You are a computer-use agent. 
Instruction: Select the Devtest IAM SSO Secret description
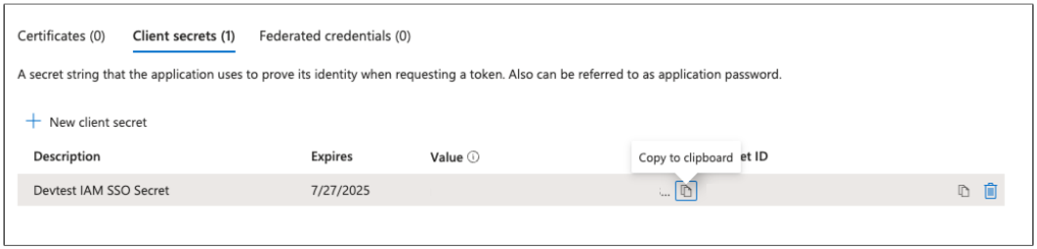pyautogui.click(x=101, y=190)
